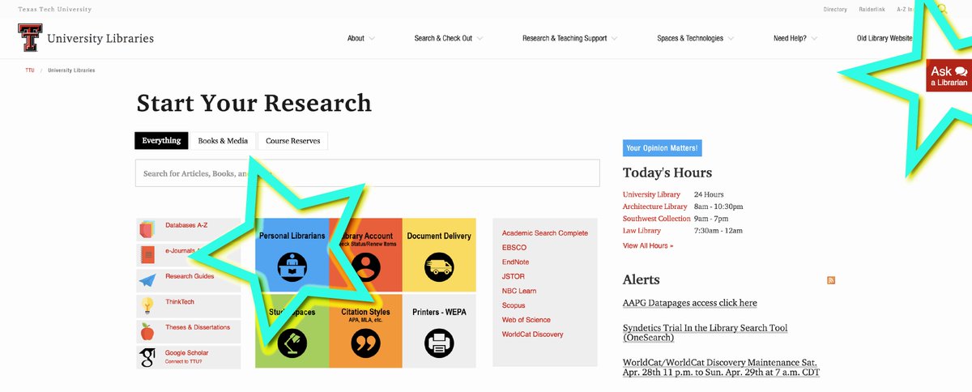
Task: Open the WorldCat Discovery link
Action: tap(533, 334)
